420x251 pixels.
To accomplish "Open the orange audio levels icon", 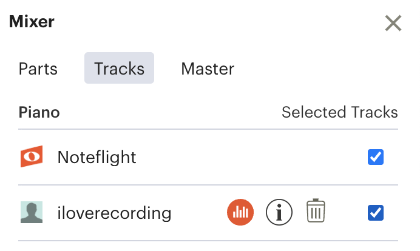I will (240, 212).
